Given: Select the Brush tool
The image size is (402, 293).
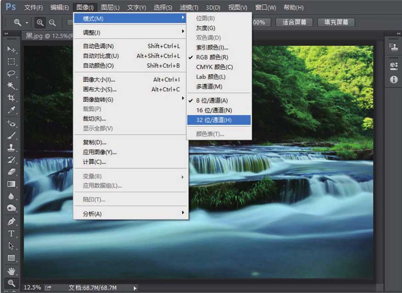Looking at the screenshot, I should [11, 135].
